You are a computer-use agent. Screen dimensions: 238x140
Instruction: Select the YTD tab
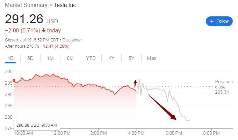[91, 58]
